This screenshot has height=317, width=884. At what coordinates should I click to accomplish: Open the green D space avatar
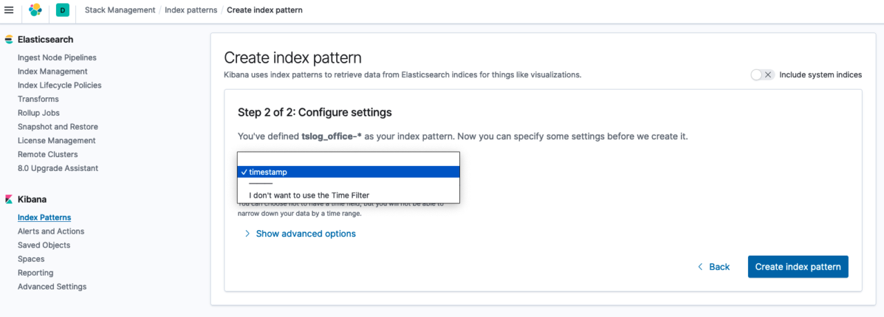(x=63, y=10)
